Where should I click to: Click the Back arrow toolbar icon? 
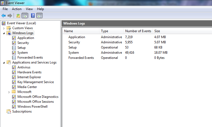click(4, 16)
